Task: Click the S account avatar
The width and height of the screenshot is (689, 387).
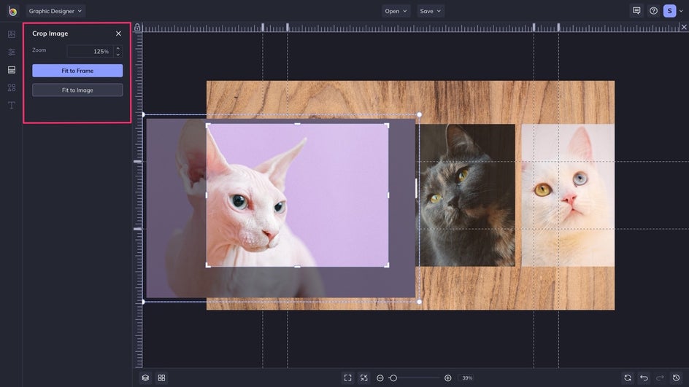Action: point(670,11)
